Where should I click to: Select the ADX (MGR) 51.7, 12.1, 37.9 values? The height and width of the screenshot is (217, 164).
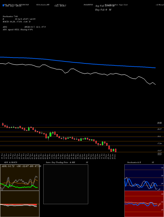(24, 27)
